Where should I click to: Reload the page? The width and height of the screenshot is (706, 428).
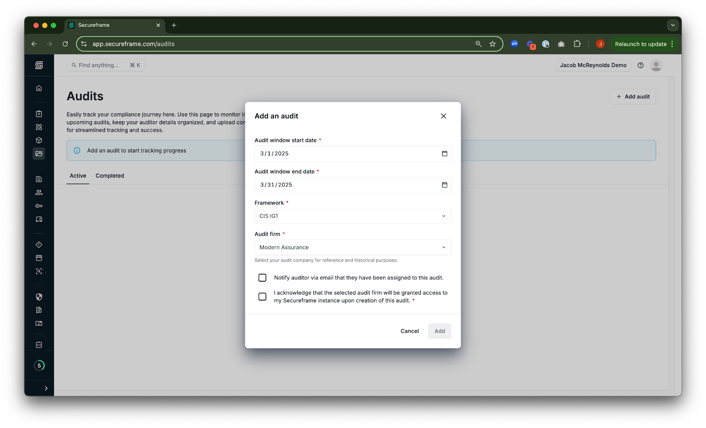pos(65,44)
